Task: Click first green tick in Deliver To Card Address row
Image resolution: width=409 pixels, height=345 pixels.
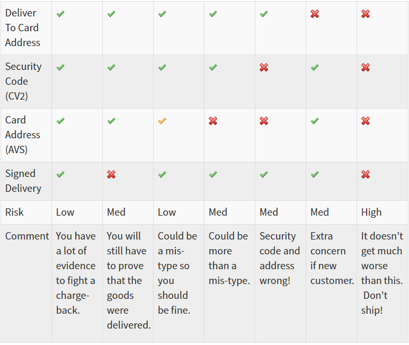Action: 60,14
